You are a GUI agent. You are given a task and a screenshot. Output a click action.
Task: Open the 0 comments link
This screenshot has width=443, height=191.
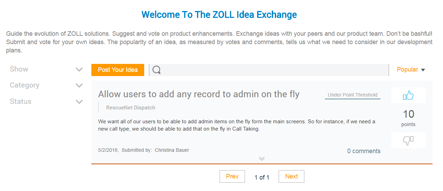click(364, 151)
